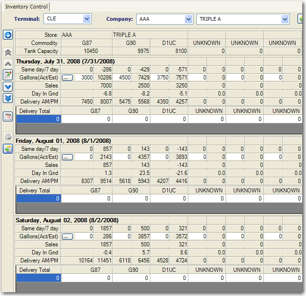Expand the Company code dropdown showing AAA
Screen dimensions: 306x296
188,19
